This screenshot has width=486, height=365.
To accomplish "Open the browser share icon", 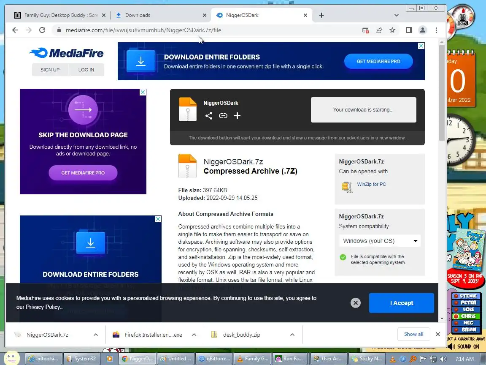I will coord(379,30).
